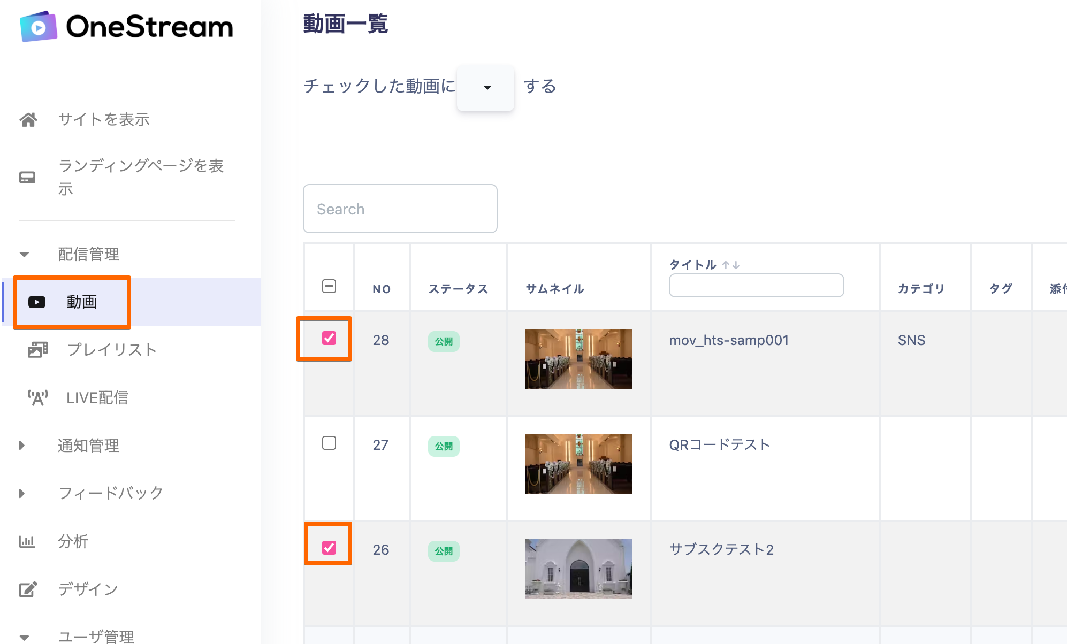Viewport: 1067px width, 644px height.
Task: Click the landing page card icon
Action: pyautogui.click(x=27, y=178)
